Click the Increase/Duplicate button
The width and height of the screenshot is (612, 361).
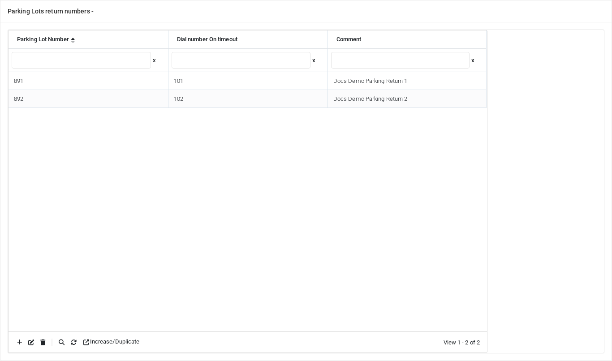coord(111,342)
